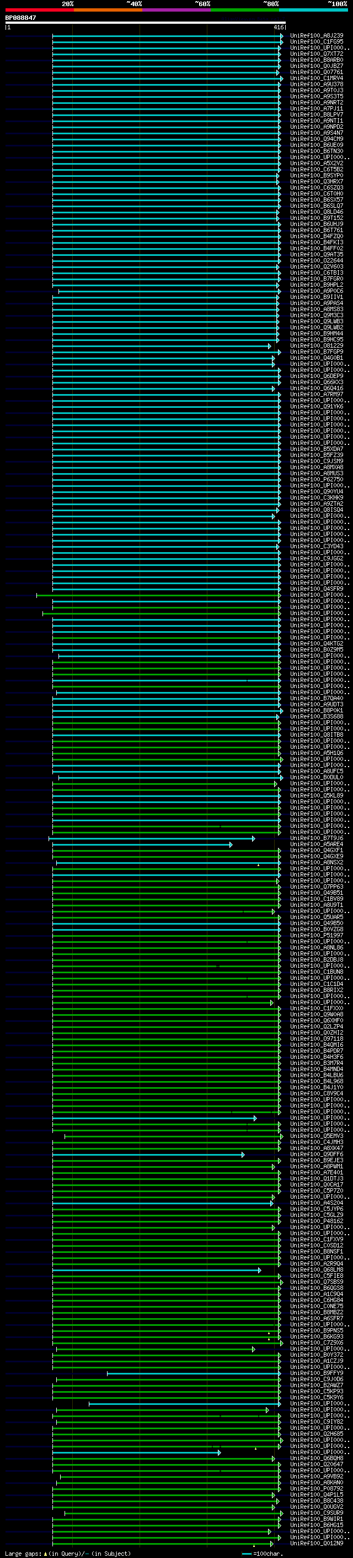This screenshot has height=1558, width=353.
Task: Click the UniRef100_Q0JBZ7 label
Action: pos(317,66)
